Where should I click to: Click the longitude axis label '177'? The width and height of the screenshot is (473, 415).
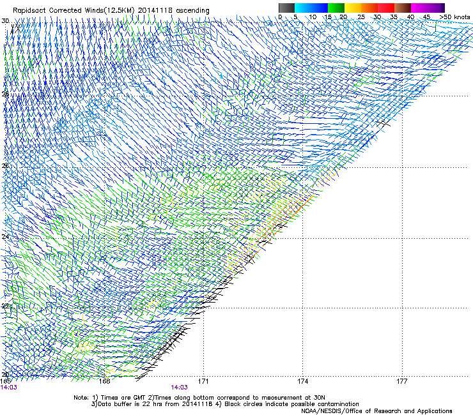coord(402,382)
